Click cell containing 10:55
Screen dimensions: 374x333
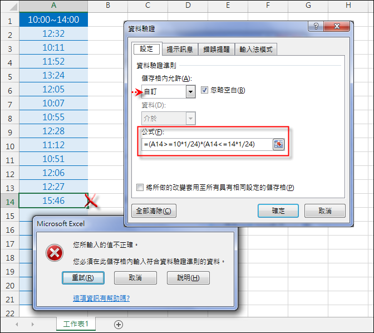53,117
